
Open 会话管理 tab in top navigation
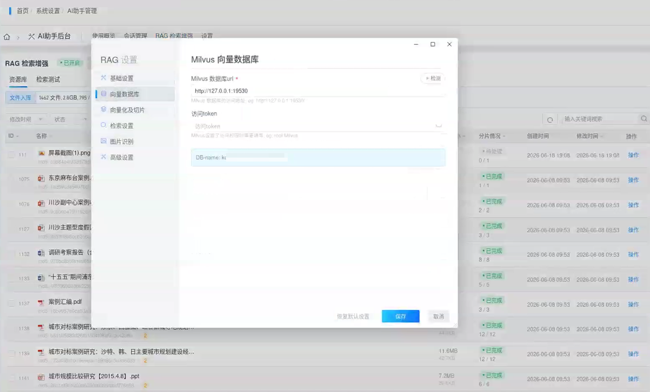136,36
